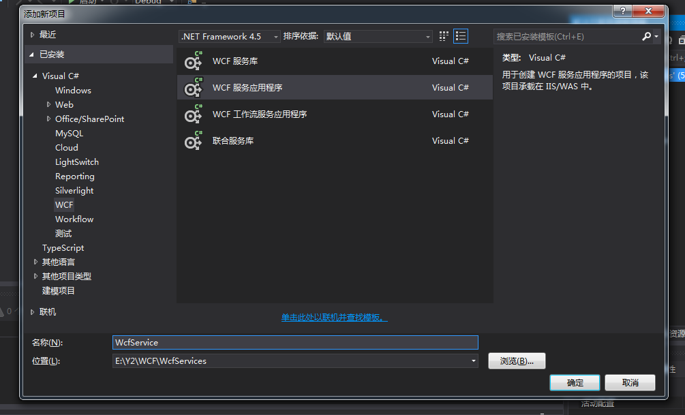
Task: Click the 取消 button
Action: pos(630,383)
